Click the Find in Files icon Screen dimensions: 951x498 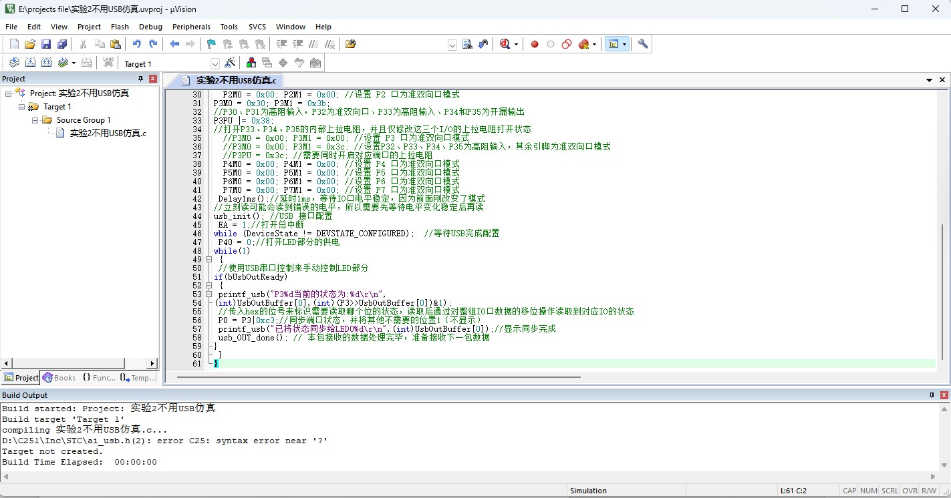tap(467, 44)
